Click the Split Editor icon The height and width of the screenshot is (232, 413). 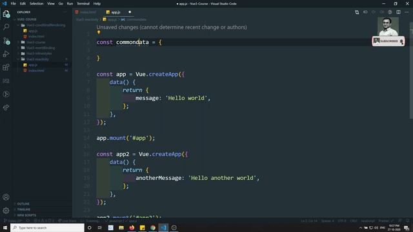click(x=398, y=12)
